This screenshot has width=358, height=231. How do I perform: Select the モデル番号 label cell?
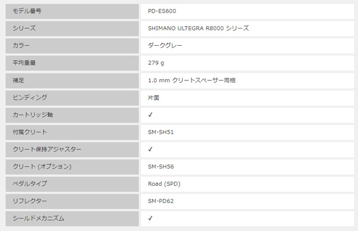pos(72,11)
